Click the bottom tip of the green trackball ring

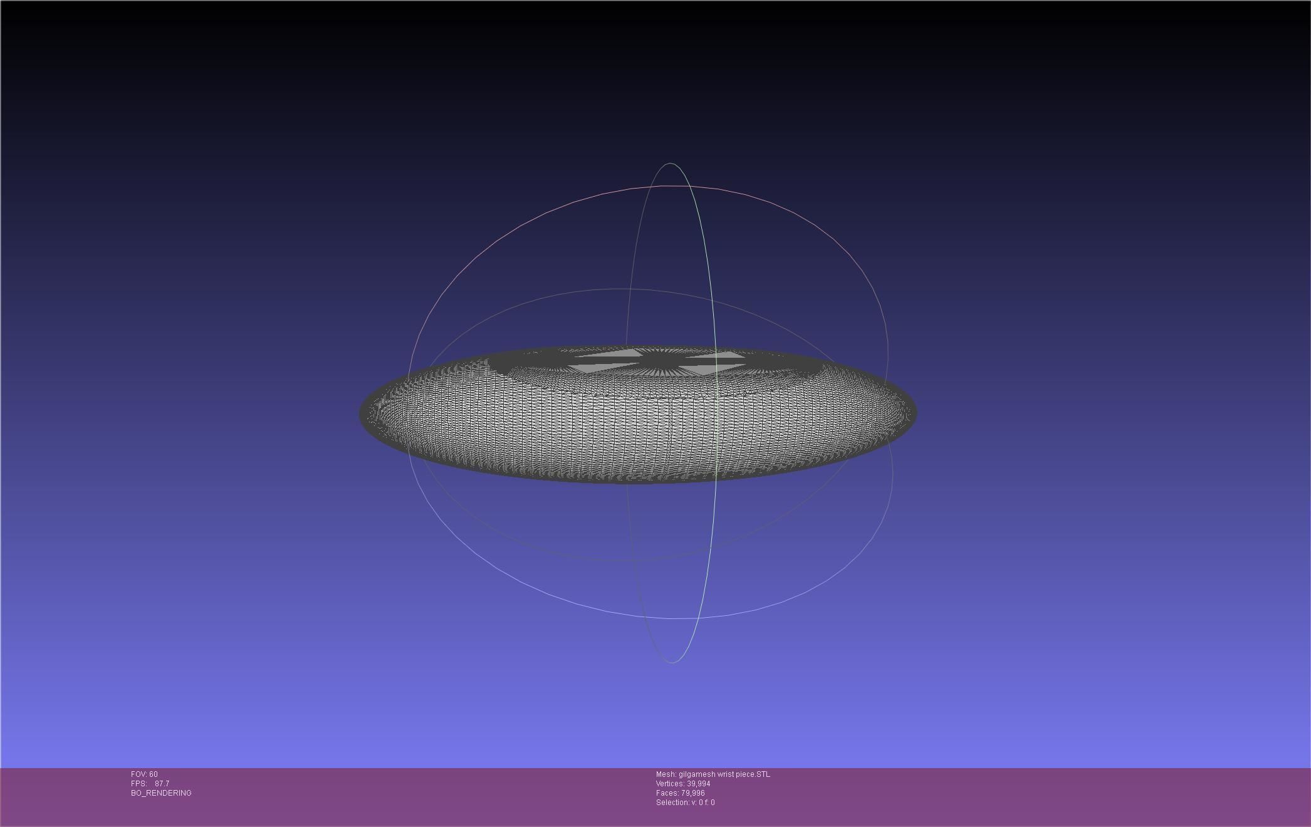(672, 662)
